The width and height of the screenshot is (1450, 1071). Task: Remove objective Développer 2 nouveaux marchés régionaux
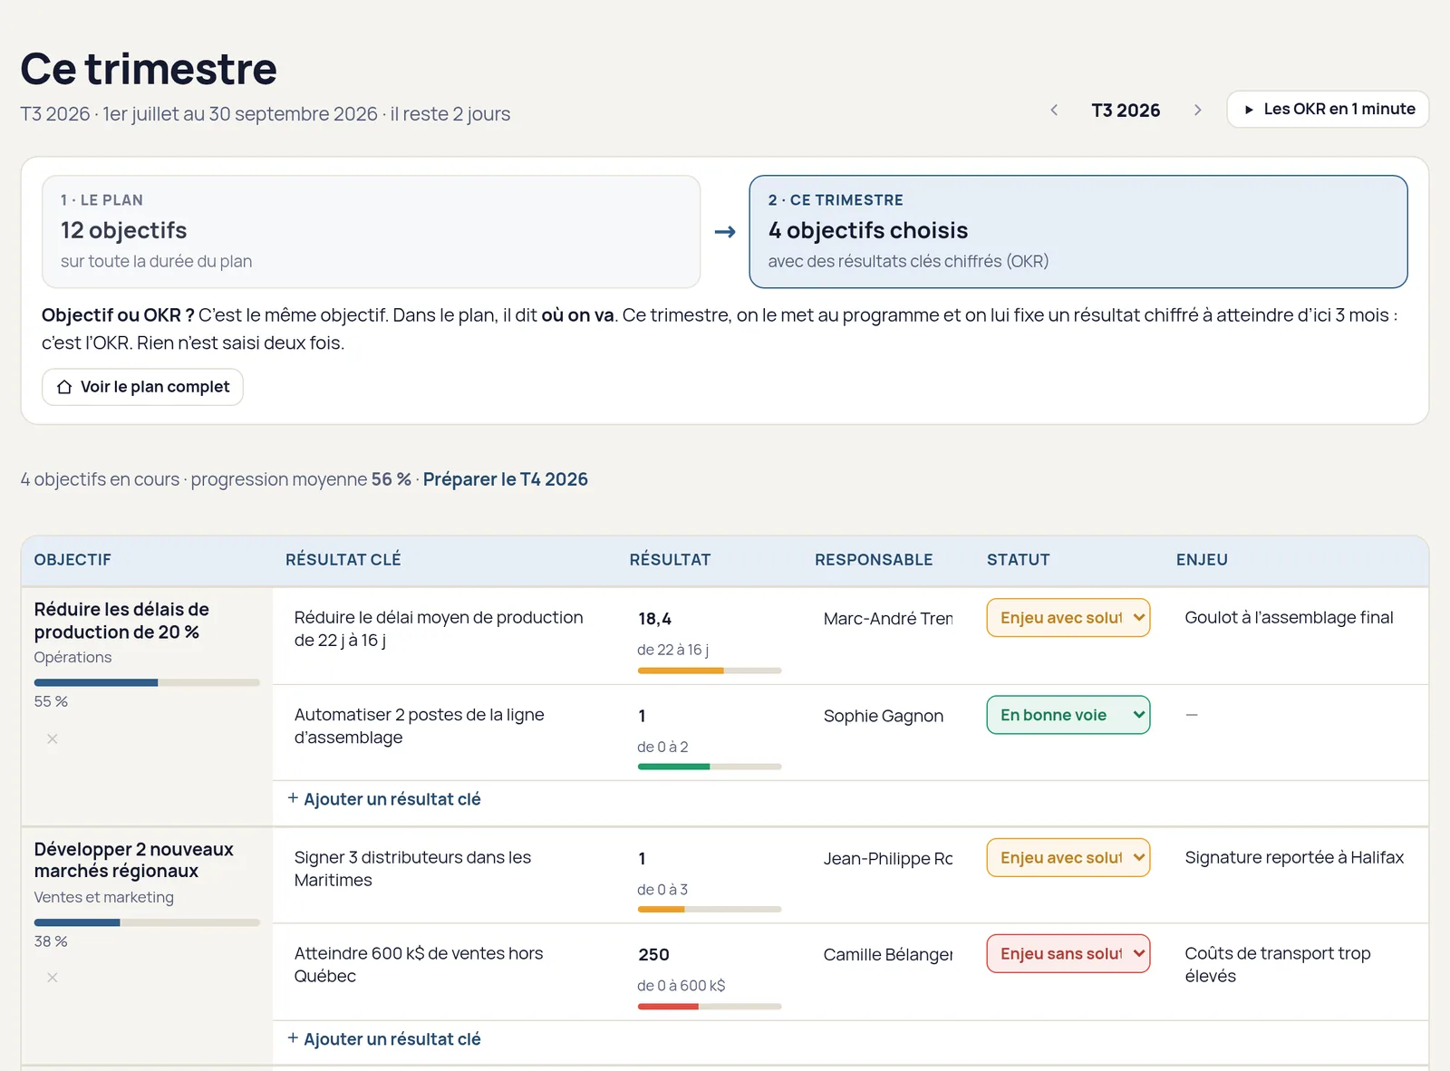pos(53,977)
